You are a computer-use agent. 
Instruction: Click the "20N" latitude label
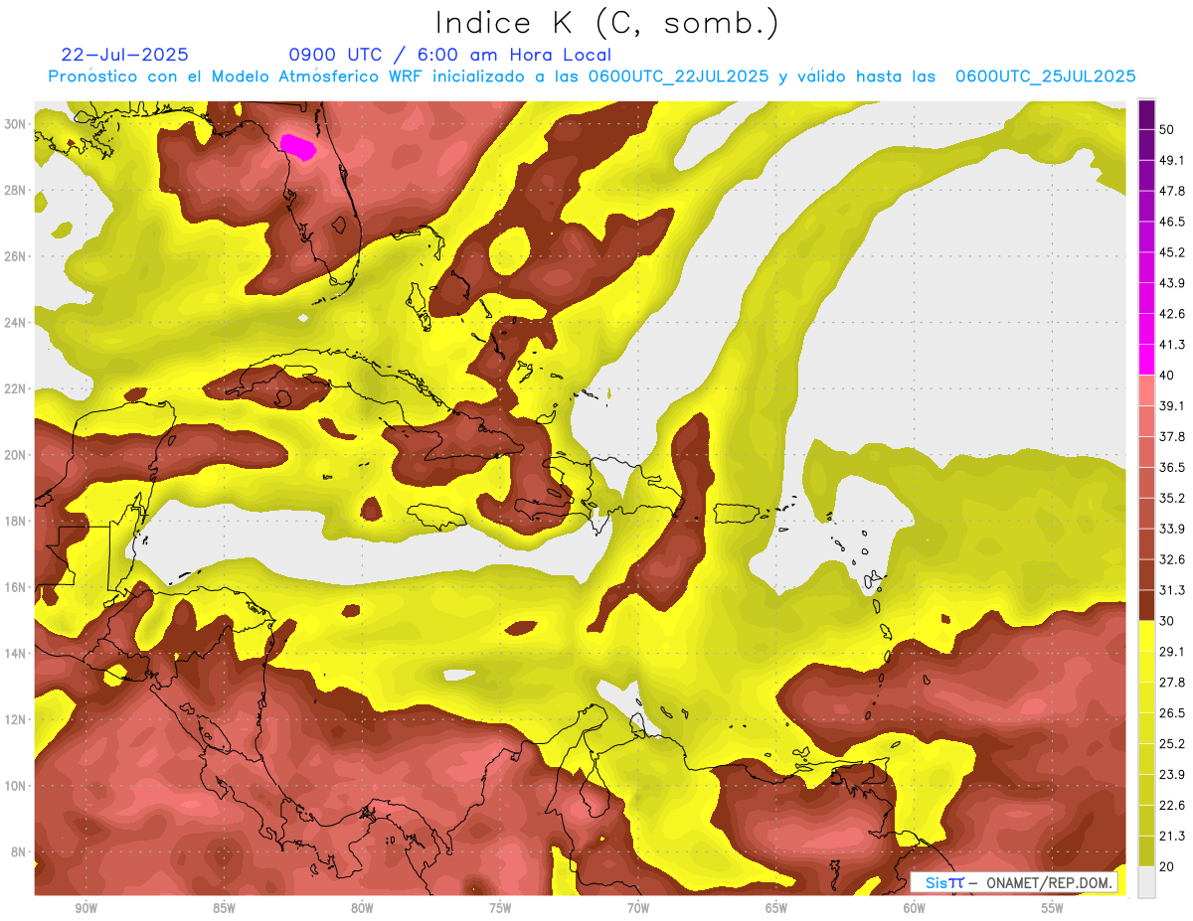16,455
